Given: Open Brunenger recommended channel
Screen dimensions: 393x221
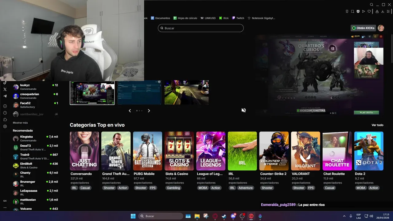Looking at the screenshot, I should coord(35,184).
